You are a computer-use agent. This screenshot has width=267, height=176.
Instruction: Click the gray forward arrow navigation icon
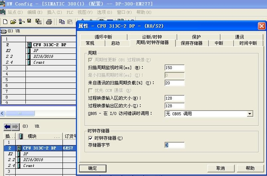point(15,127)
